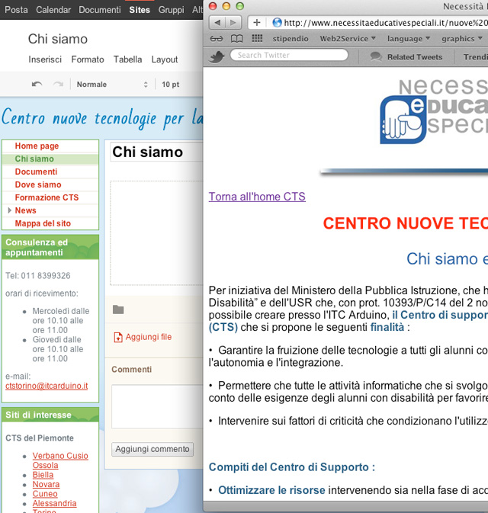This screenshot has height=513, width=488.
Task: Click the Twitter bird icon
Action: click(216, 56)
